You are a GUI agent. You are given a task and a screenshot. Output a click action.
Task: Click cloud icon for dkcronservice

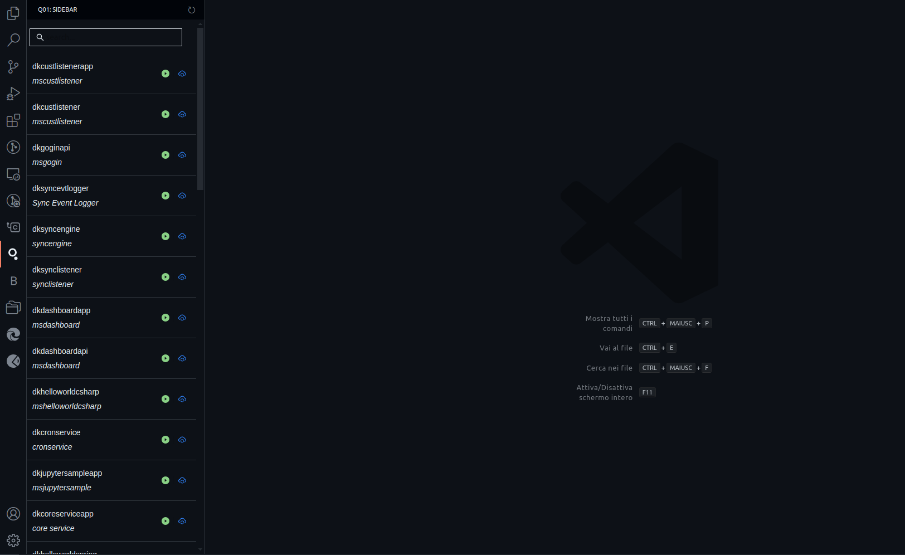coord(182,440)
